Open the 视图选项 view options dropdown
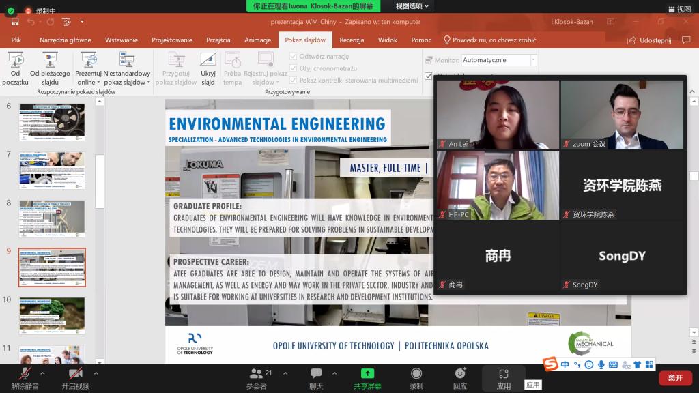The width and height of the screenshot is (699, 393). 412,6
